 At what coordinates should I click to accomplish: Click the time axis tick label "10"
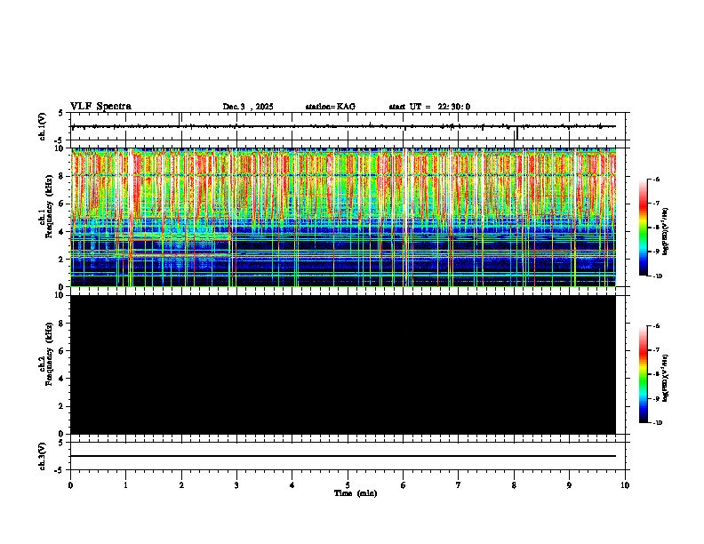click(625, 485)
